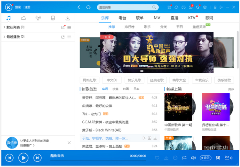Open menu icon on 最近播放 row
Screen dimensions: 240x167
coord(69,37)
